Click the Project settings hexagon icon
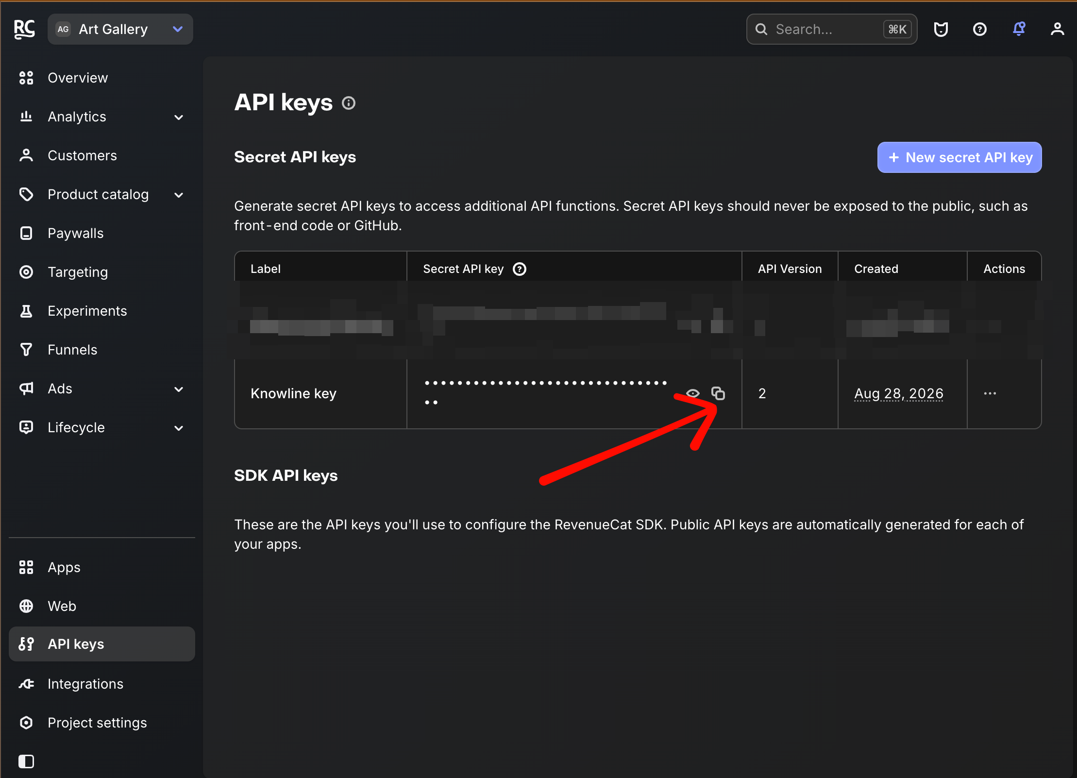 [26, 723]
